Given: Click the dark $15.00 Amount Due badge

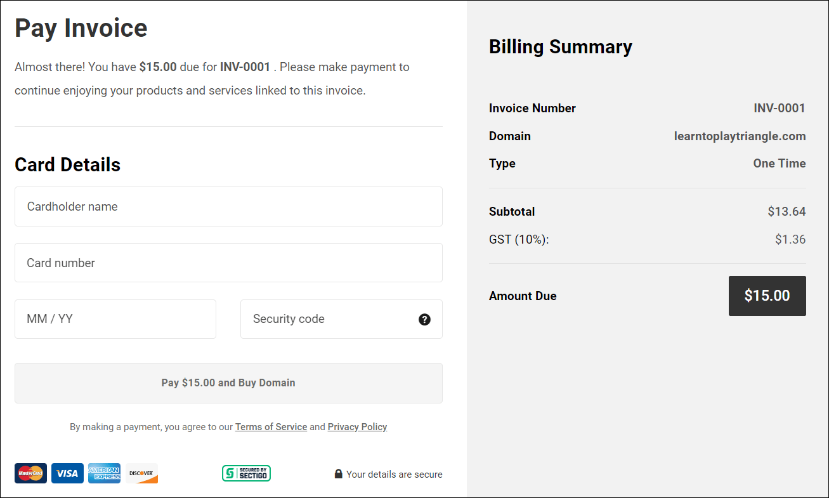Looking at the screenshot, I should pos(767,296).
